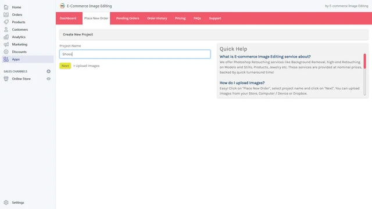This screenshot has height=209, width=372.
Task: Select the Place New Order tab
Action: coord(96,18)
